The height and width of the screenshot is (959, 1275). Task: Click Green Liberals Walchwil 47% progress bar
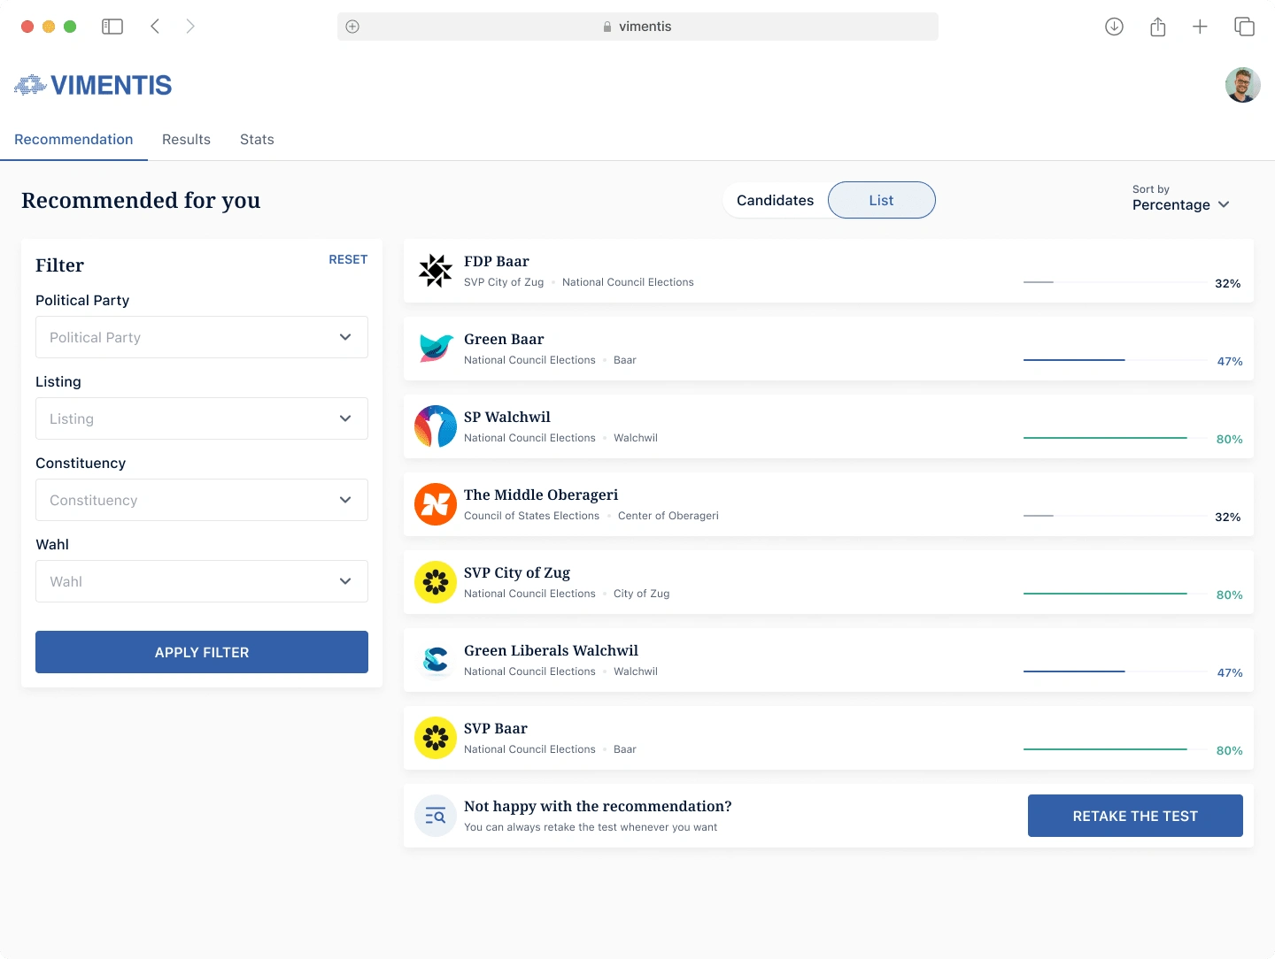(1116, 671)
